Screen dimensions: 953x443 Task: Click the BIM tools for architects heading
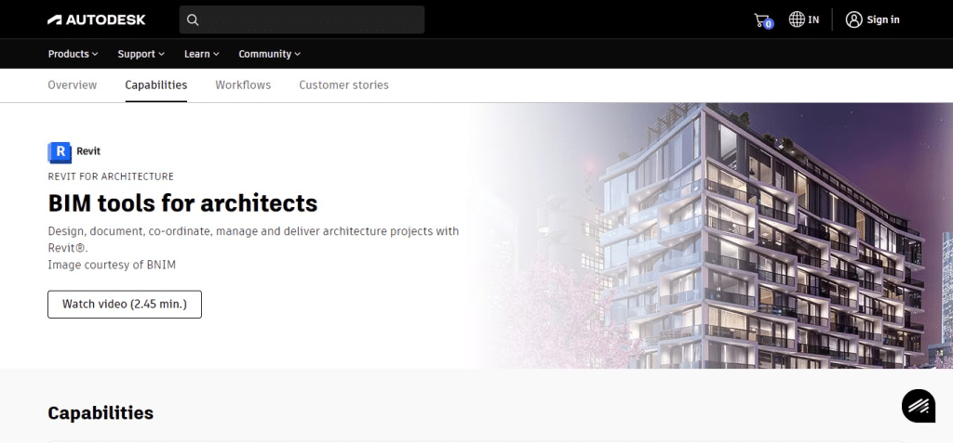coord(183,202)
